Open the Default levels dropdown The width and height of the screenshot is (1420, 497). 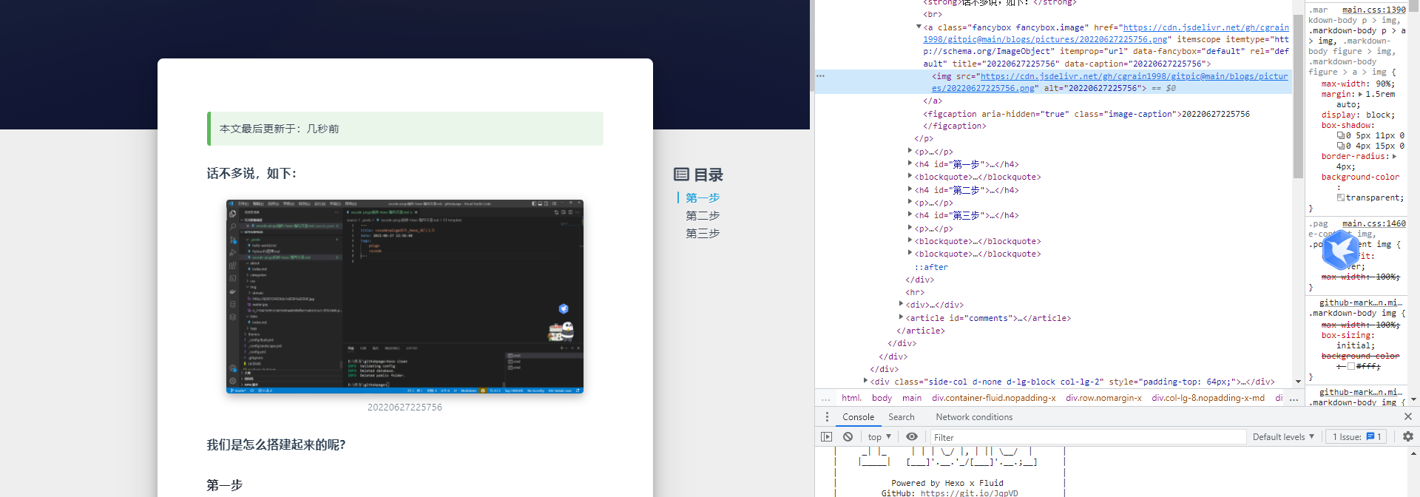click(x=1283, y=437)
